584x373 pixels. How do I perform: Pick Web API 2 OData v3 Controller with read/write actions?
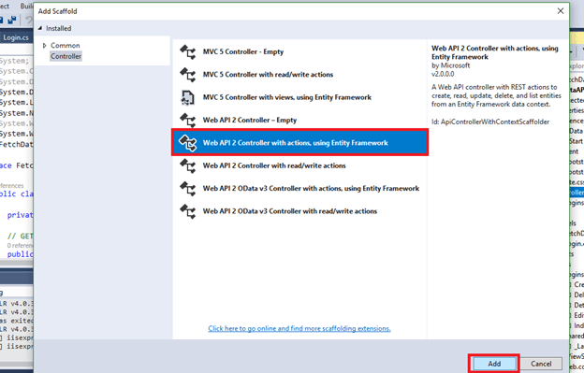tap(290, 211)
